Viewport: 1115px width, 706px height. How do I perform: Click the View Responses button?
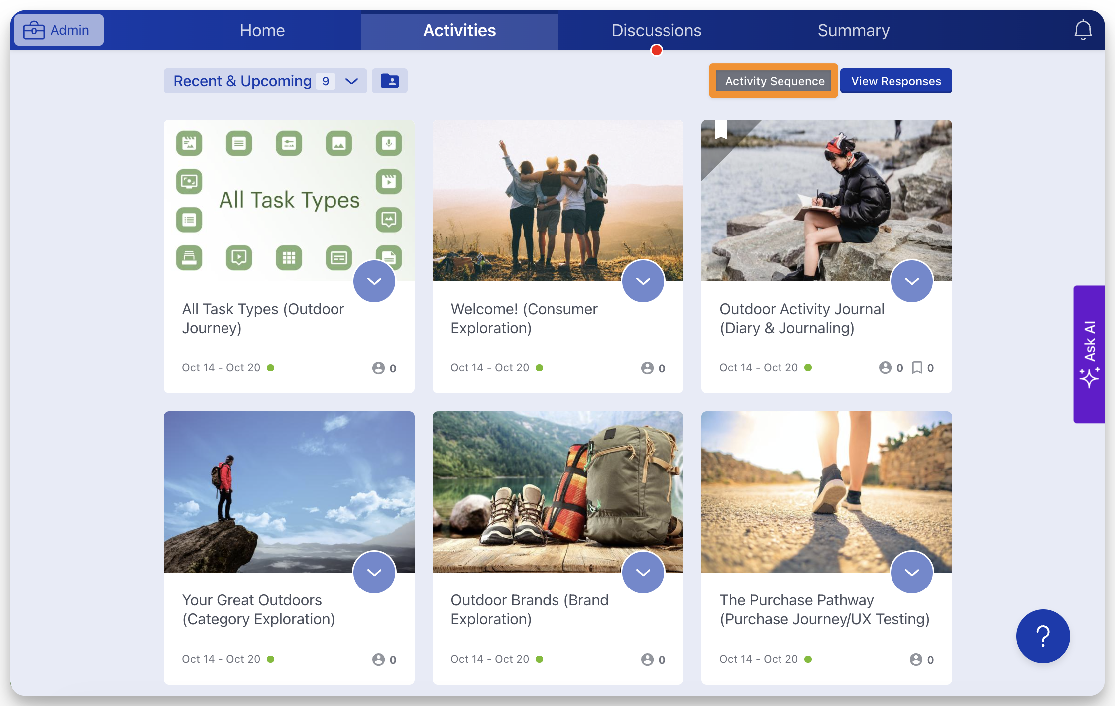(895, 81)
